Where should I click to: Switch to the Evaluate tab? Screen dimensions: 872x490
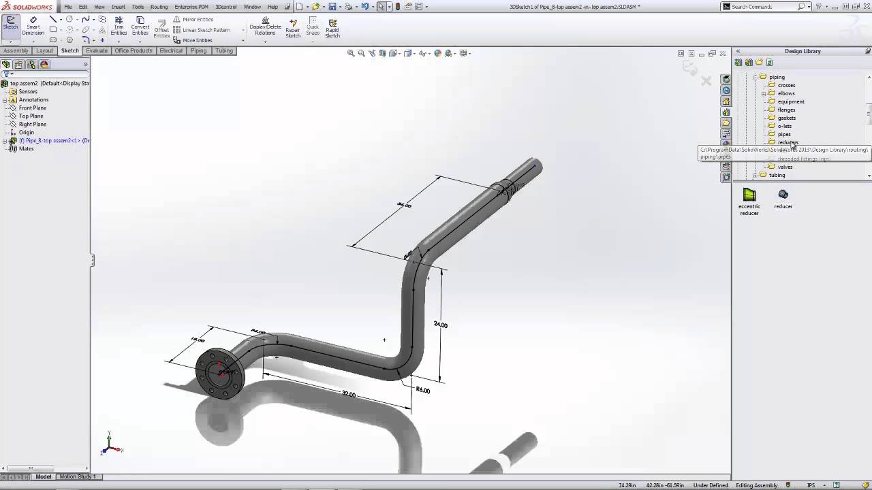pyautogui.click(x=97, y=51)
